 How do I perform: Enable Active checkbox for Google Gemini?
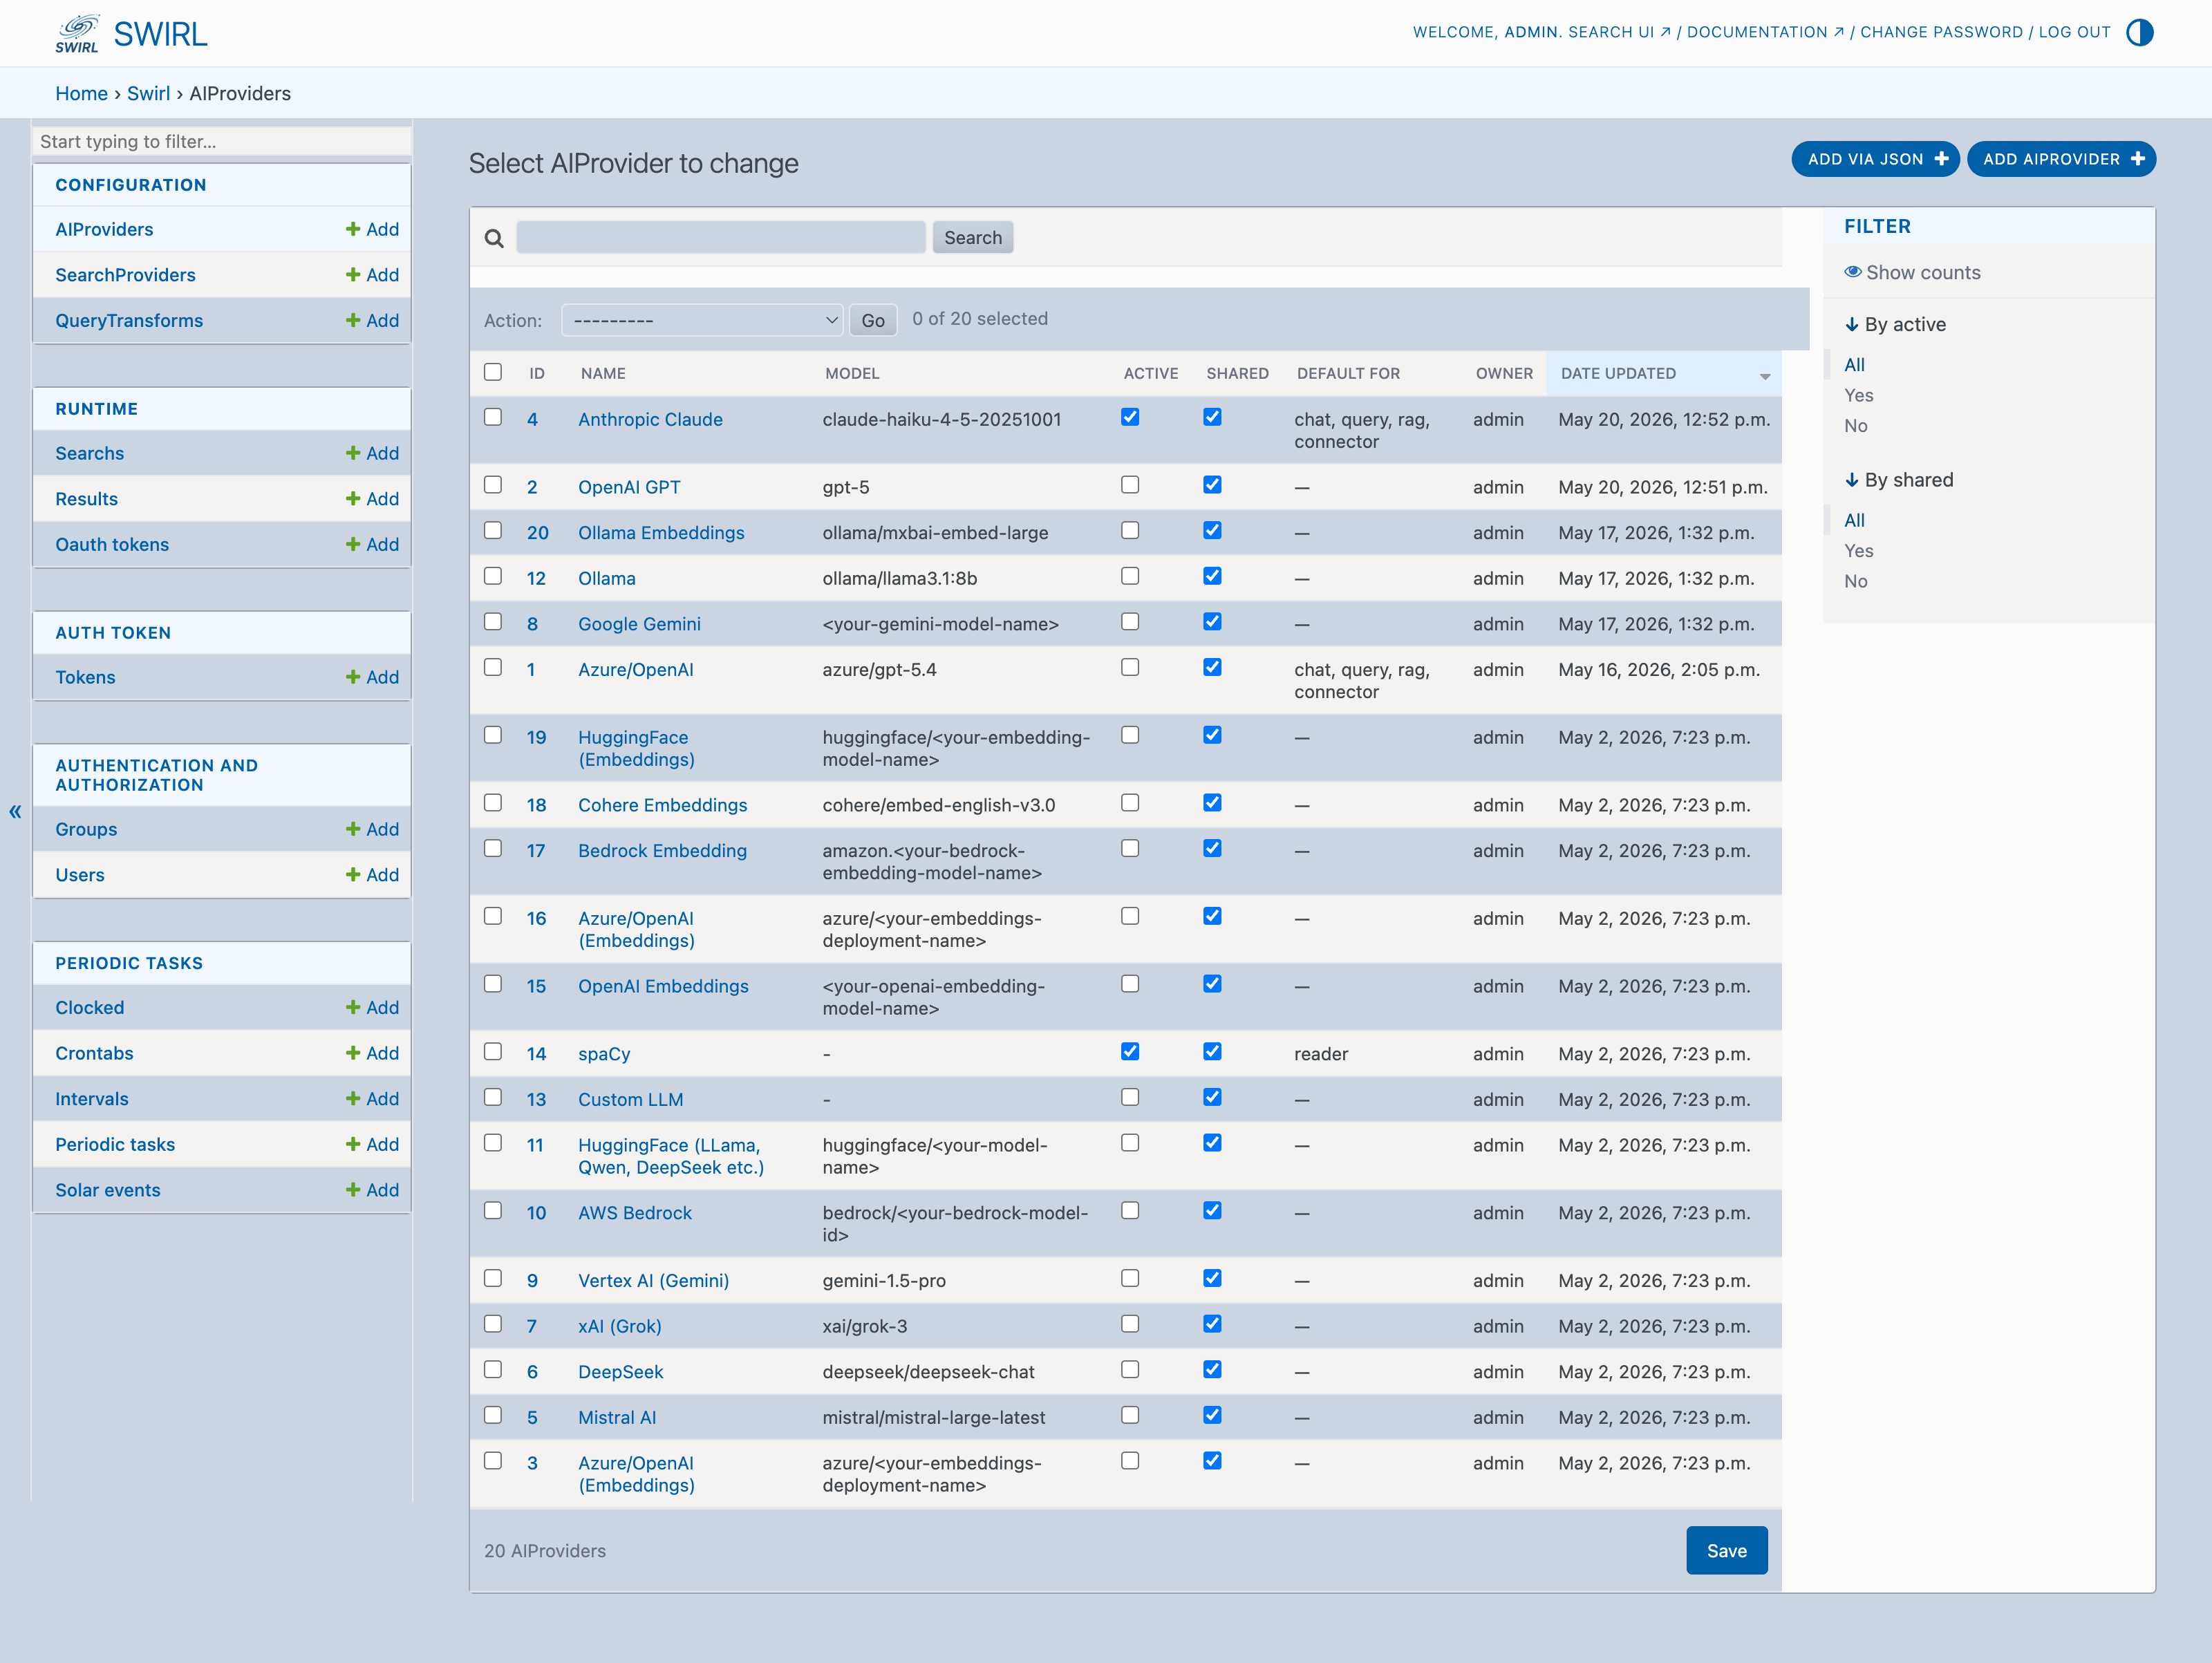[x=1130, y=621]
